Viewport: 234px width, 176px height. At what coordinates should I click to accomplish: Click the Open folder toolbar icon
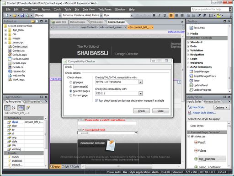click(x=15, y=15)
